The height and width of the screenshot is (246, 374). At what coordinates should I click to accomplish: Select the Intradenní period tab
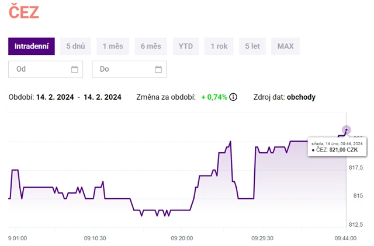pyautogui.click(x=32, y=46)
